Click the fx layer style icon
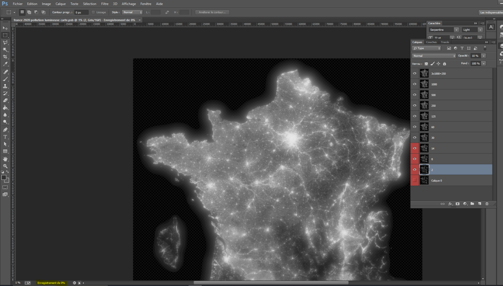The image size is (503, 286). (451, 204)
